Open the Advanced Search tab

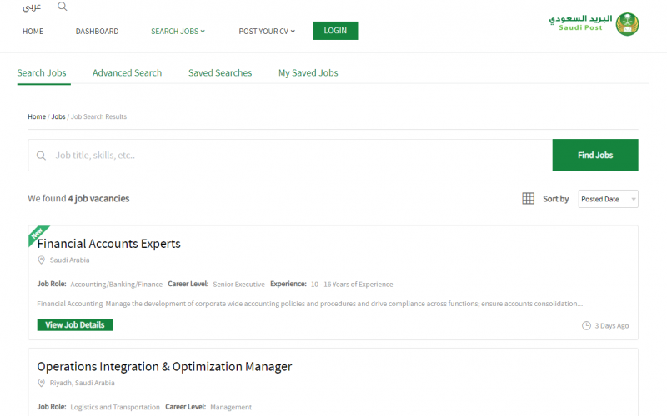pyautogui.click(x=128, y=72)
